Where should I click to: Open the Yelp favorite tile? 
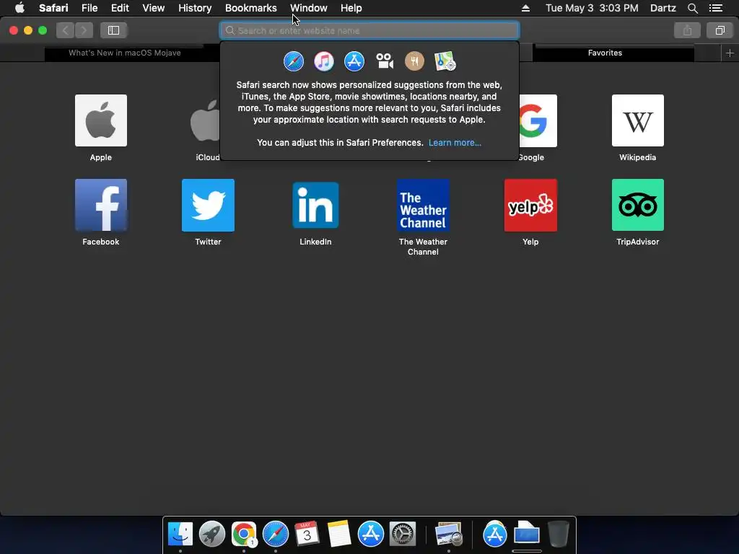click(530, 205)
